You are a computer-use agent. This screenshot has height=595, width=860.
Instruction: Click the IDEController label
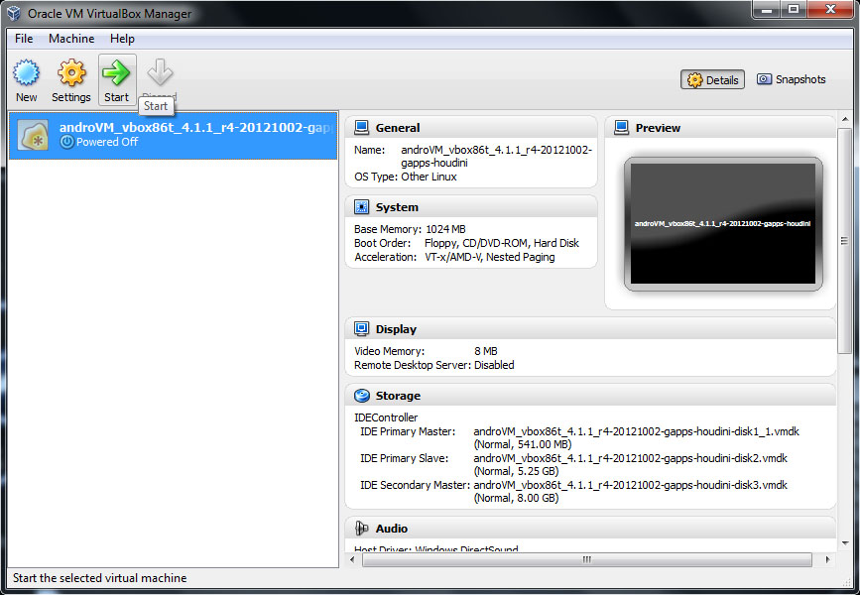pos(386,417)
